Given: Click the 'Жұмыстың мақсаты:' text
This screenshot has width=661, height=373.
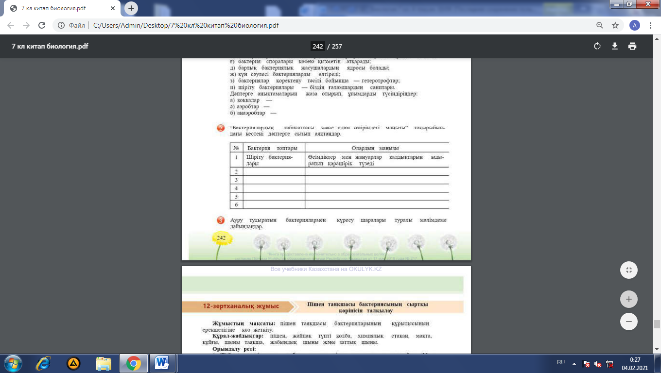Looking at the screenshot, I should click(x=244, y=323).
